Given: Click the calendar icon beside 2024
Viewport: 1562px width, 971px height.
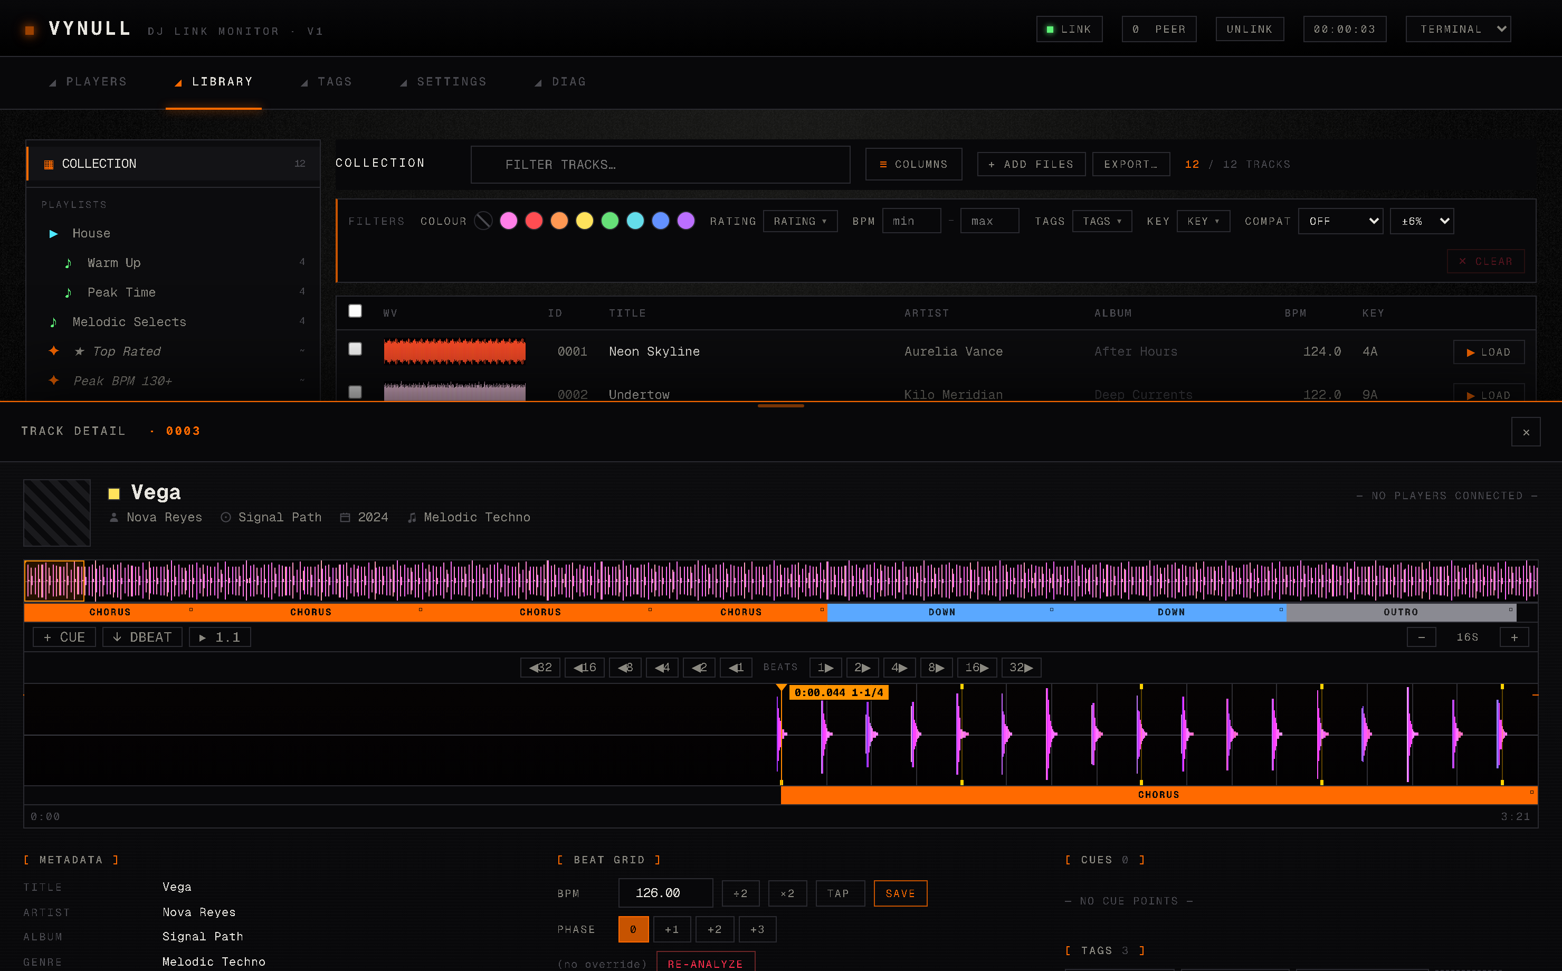Looking at the screenshot, I should point(345,518).
